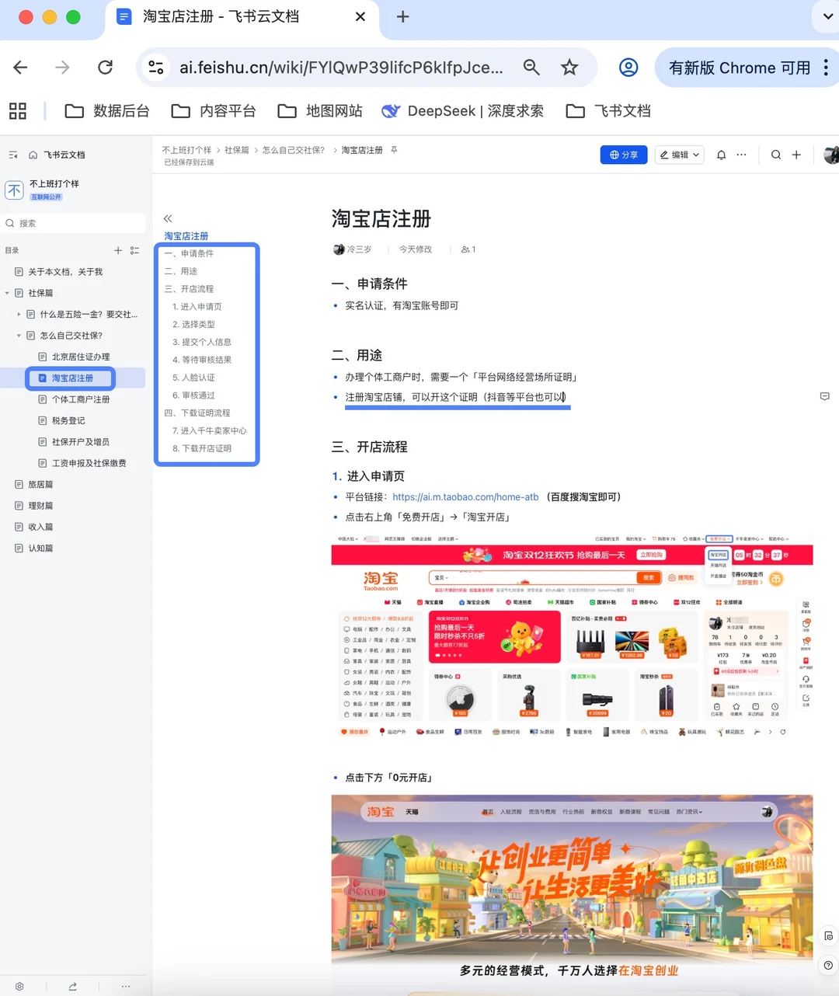Open the 内容平台 bookmark folder

(214, 111)
